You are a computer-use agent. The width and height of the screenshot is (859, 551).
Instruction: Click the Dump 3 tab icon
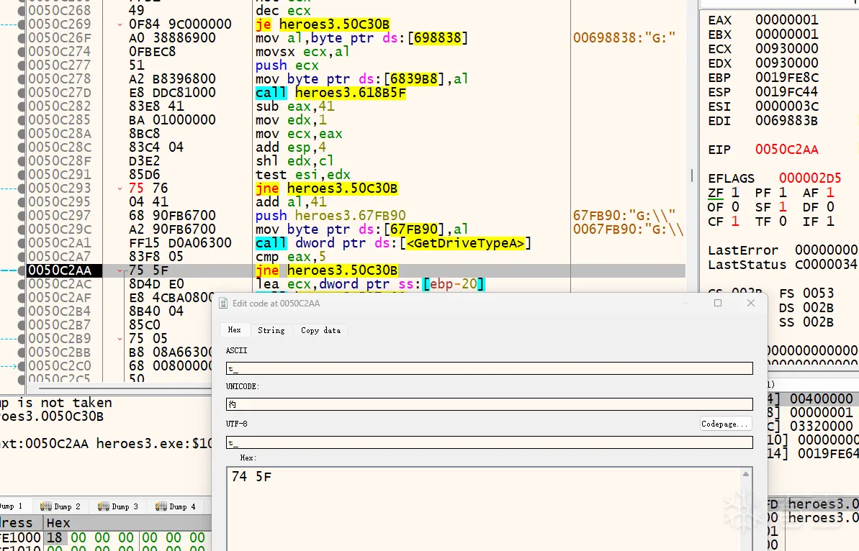(x=104, y=506)
